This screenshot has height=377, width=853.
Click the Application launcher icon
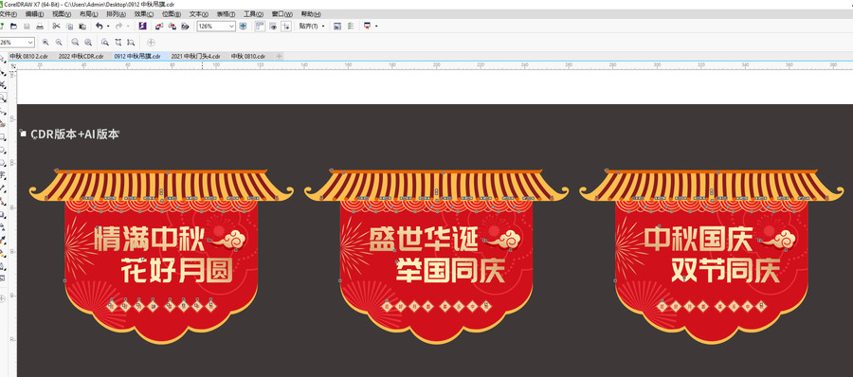coord(367,27)
